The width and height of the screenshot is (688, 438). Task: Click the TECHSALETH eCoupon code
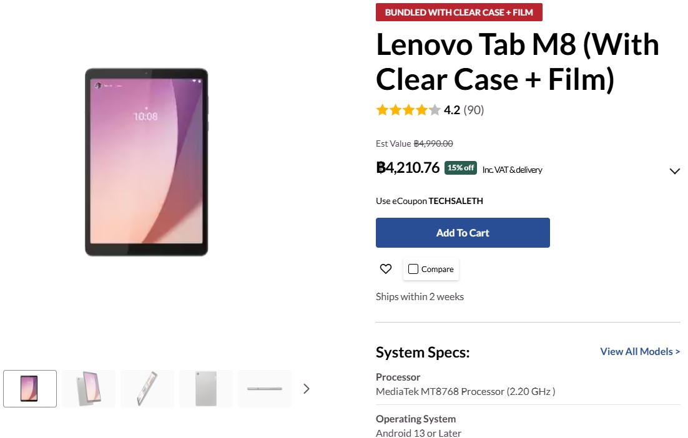[456, 201]
